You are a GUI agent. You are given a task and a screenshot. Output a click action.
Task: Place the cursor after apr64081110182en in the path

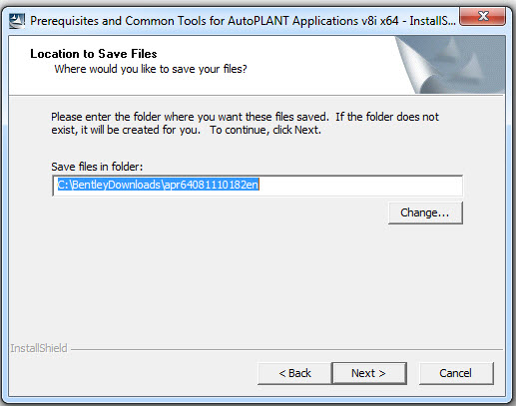coord(259,185)
